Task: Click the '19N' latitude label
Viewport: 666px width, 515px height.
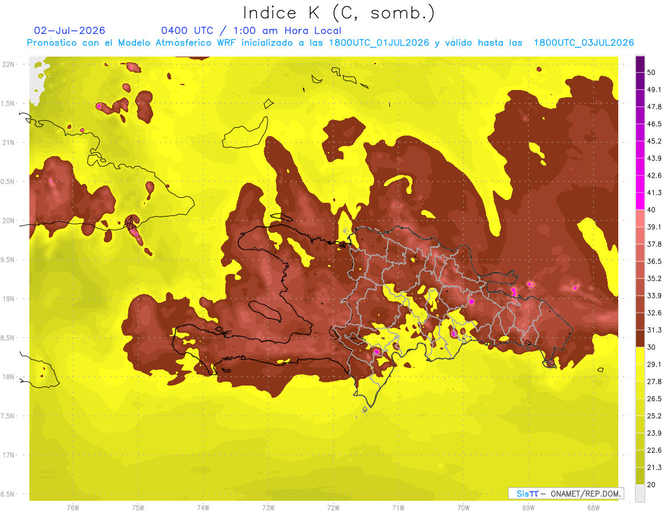Action: coord(8,299)
